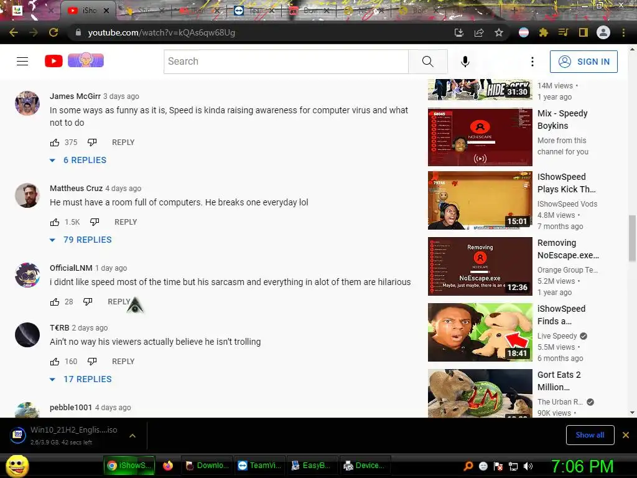Open IShowSpeed Vods channel name
Screen dimensions: 637x478
pos(567,204)
